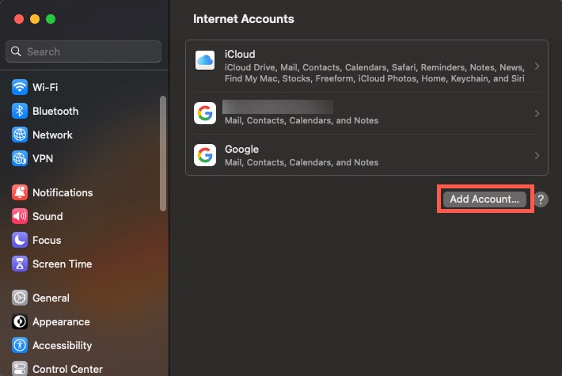Image resolution: width=562 pixels, height=376 pixels.
Task: Open the Focus moon icon
Action: point(19,240)
